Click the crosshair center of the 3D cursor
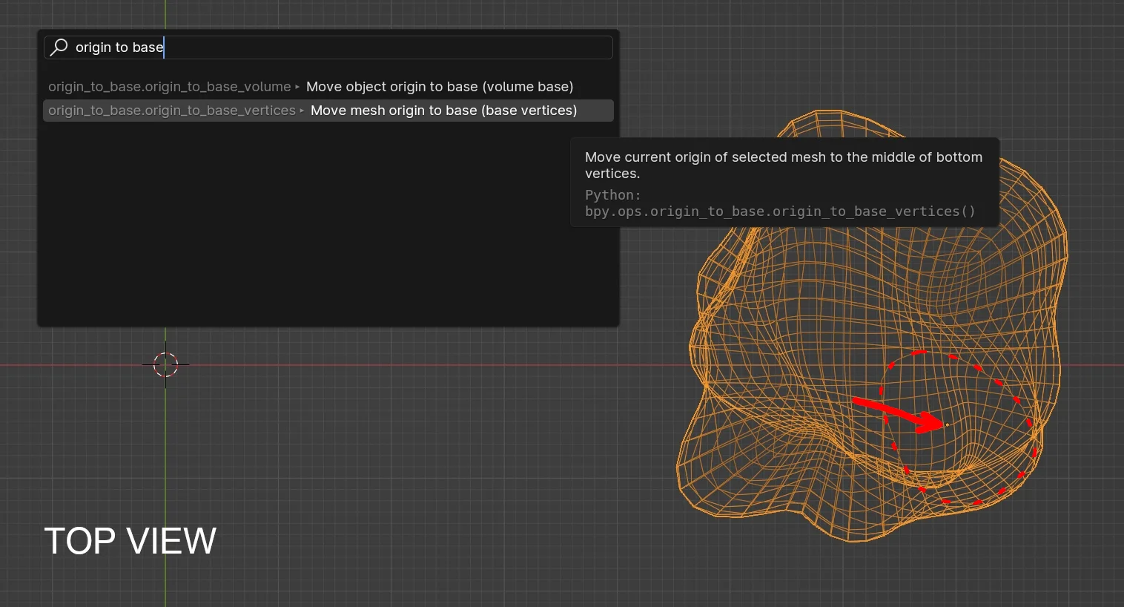Viewport: 1124px width, 607px height. [x=165, y=364]
